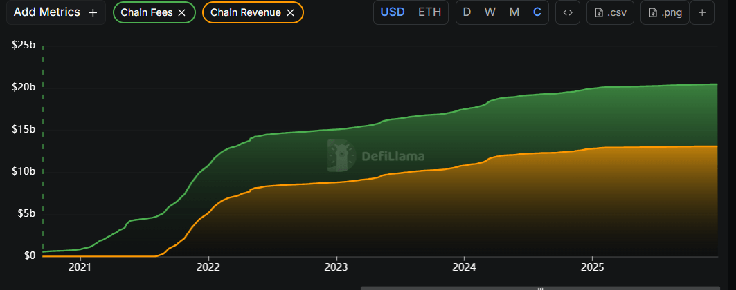This screenshot has width=736, height=290.
Task: Select weekly (W) chart interval
Action: pyautogui.click(x=490, y=12)
